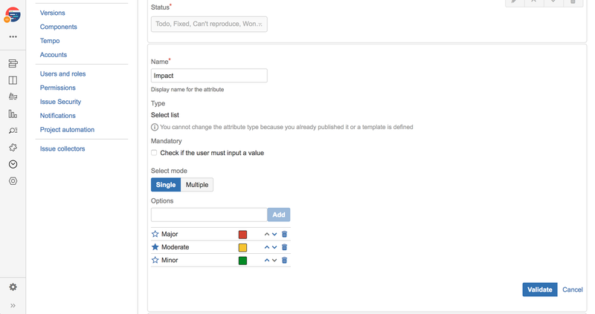Change the yellow color swatch for Moderate
Image resolution: width=595 pixels, height=314 pixels.
click(242, 248)
